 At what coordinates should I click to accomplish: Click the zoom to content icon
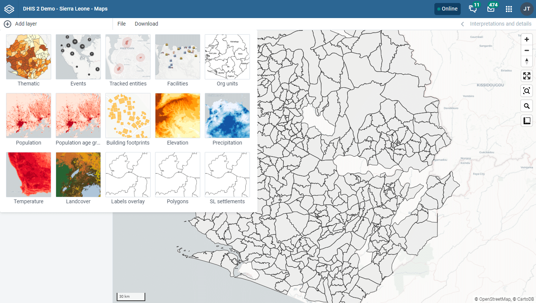pos(527,91)
